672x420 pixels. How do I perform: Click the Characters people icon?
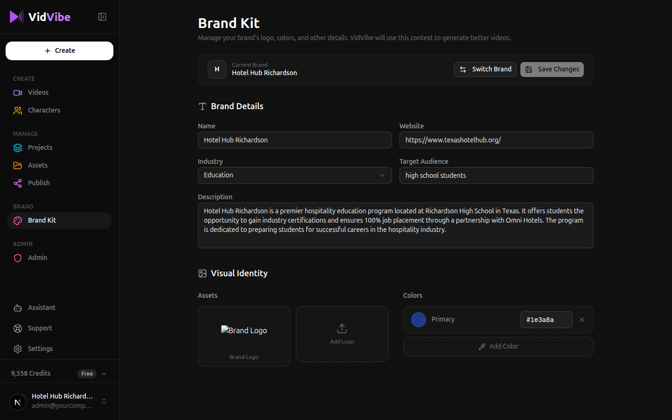pyautogui.click(x=18, y=111)
